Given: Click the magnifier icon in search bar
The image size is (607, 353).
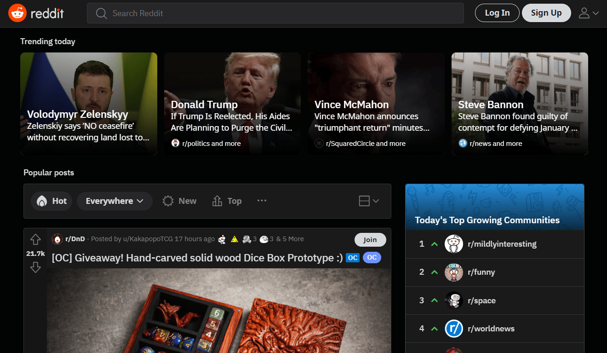Looking at the screenshot, I should tap(101, 13).
